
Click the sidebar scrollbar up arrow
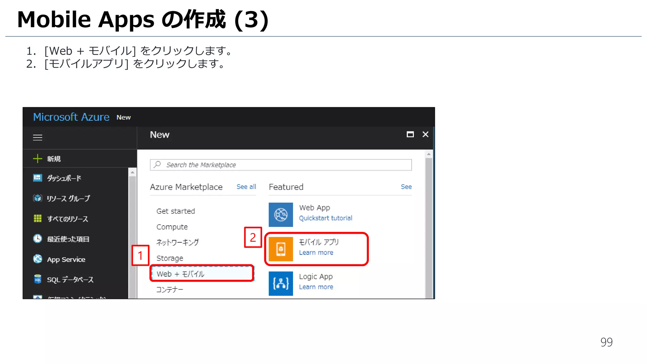tap(132, 172)
